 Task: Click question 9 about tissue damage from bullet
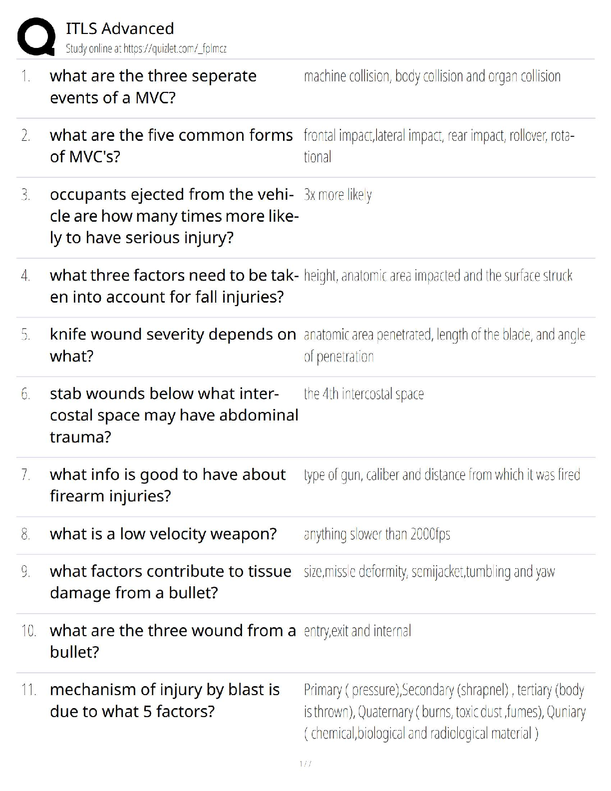[171, 582]
